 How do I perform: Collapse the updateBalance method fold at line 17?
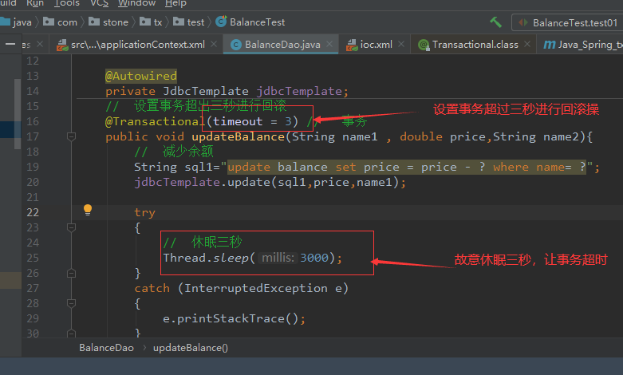tap(71, 137)
